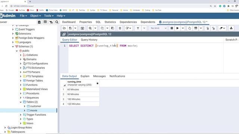Screen dimensions: 239x134
Task: Switch to the Query History tab
Action: click(89, 40)
